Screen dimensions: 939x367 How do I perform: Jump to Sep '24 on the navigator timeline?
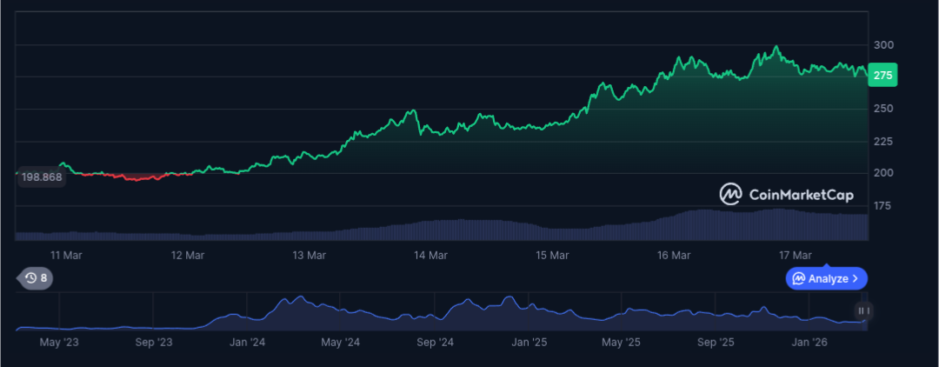coord(436,343)
